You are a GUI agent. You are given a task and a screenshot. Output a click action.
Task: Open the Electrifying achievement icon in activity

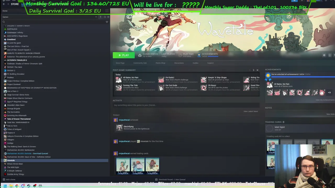pos(119,127)
